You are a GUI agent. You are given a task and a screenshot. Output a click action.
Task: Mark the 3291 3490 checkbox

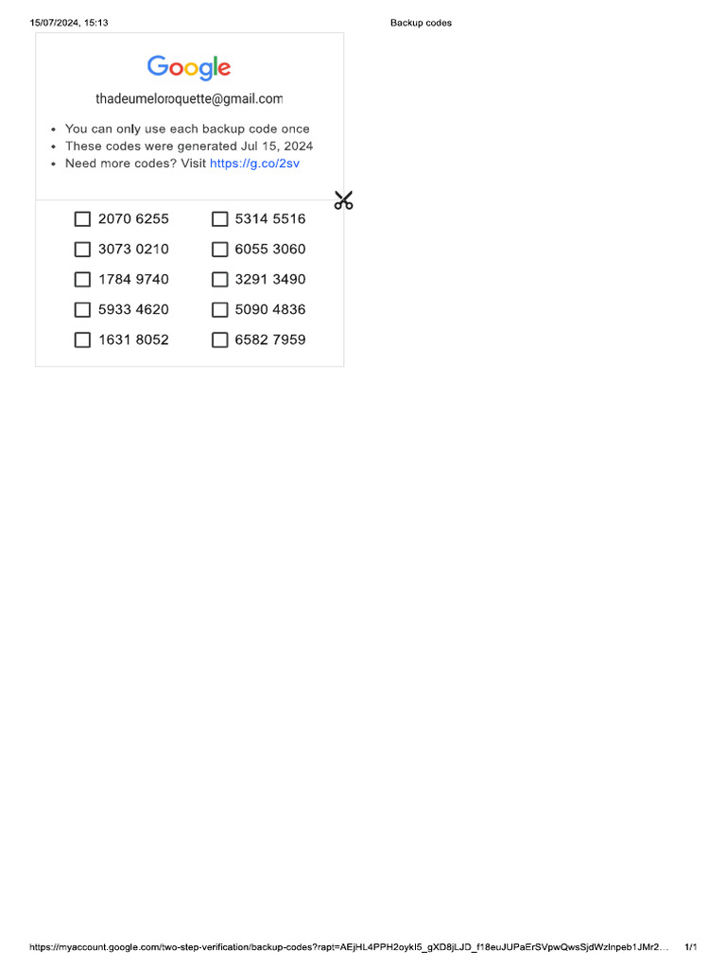219,280
